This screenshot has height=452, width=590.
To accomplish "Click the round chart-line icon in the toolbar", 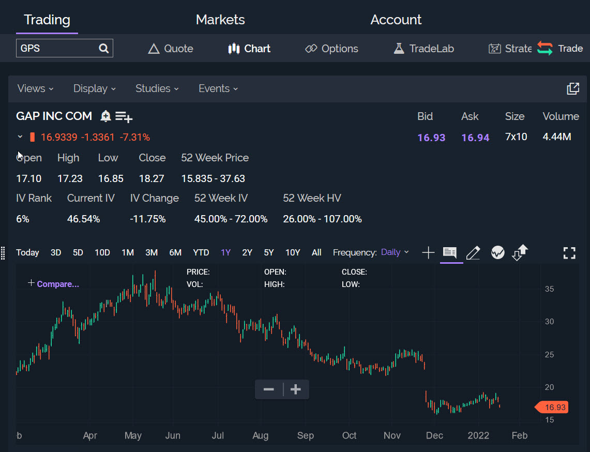I will (x=497, y=252).
